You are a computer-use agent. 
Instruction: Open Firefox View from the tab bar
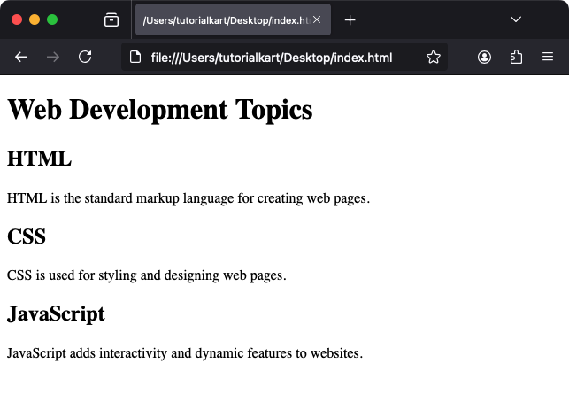(111, 19)
